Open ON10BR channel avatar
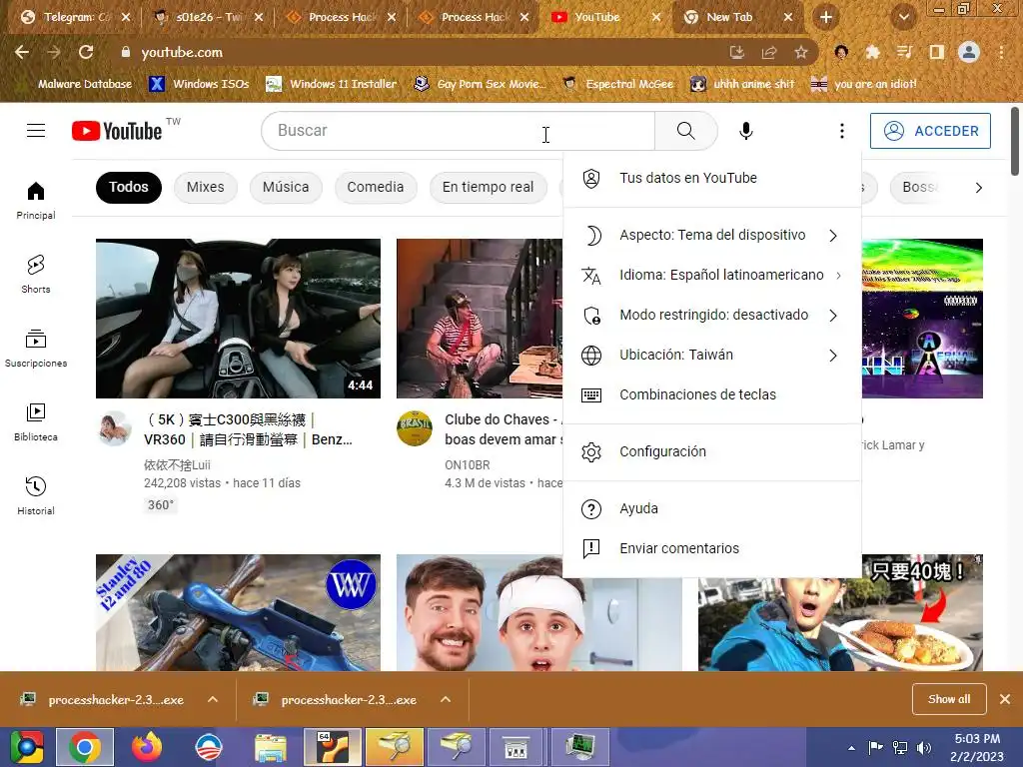1023x767 pixels. [x=415, y=428]
